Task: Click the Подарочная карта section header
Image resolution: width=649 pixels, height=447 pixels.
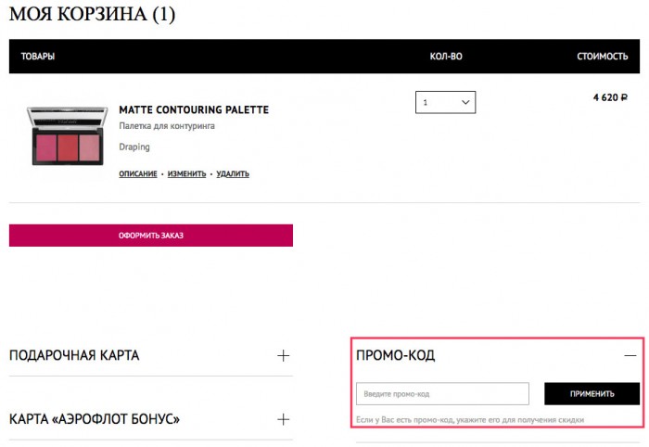Action: (x=74, y=355)
